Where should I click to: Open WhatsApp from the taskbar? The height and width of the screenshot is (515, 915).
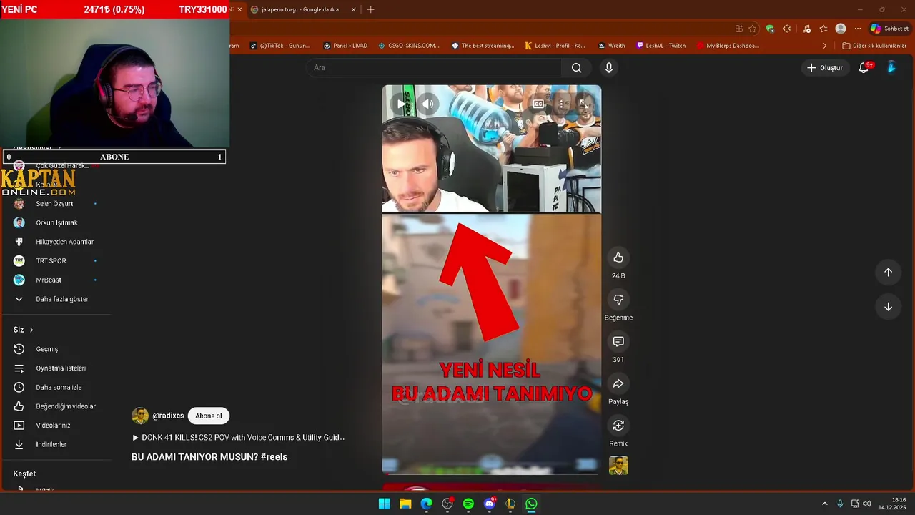pyautogui.click(x=531, y=504)
